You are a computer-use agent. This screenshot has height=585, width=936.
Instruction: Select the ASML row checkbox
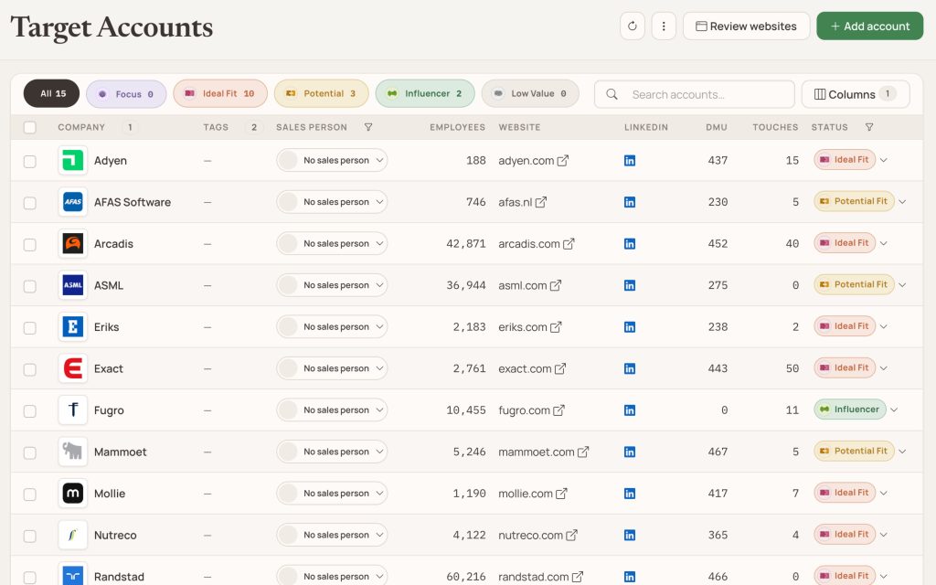tap(30, 286)
